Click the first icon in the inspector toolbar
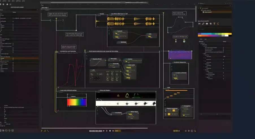Screen dimensions: 255x139 pyautogui.click(x=199, y=24)
